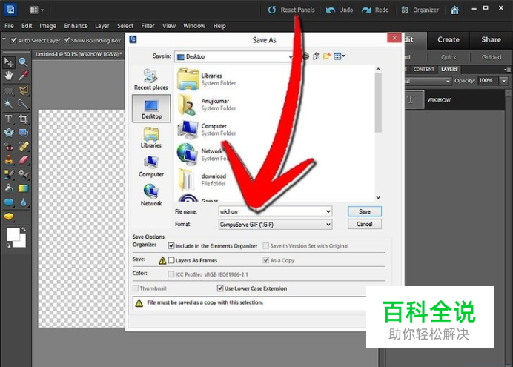Toggle ICC Profile checkbox

pyautogui.click(x=171, y=274)
